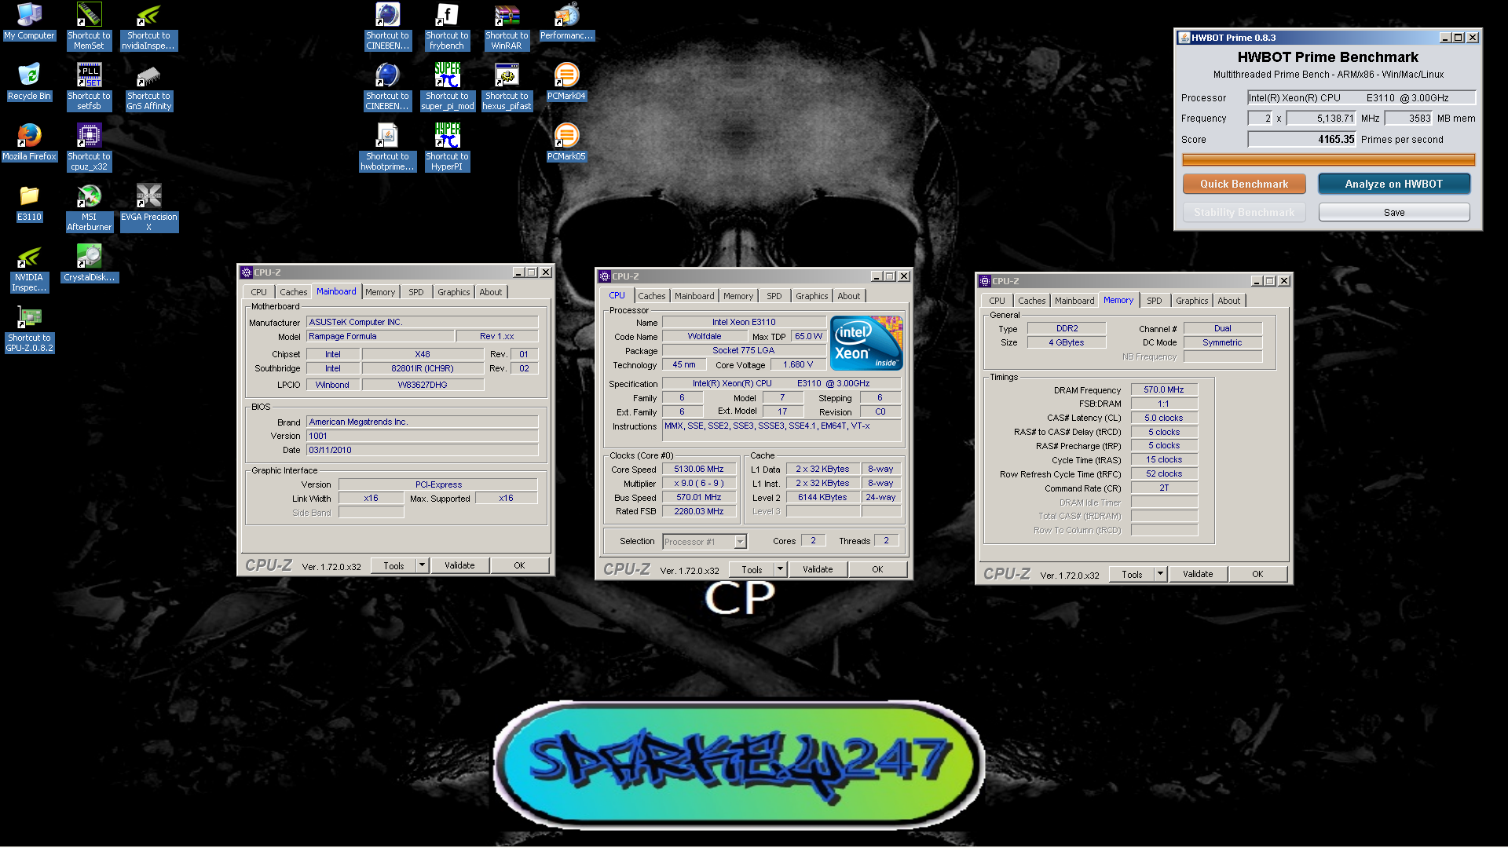The height and width of the screenshot is (848, 1508).
Task: Select About tab in Mainboard CPU-Z window
Action: pyautogui.click(x=490, y=292)
